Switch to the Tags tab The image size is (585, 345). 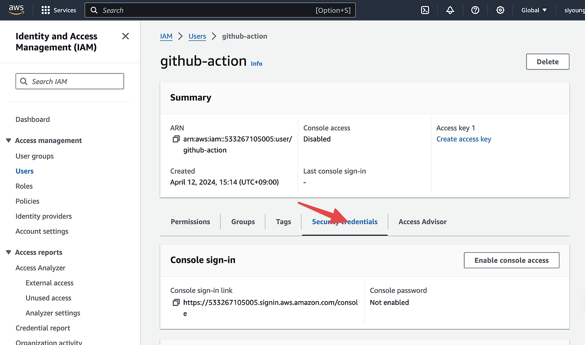tap(283, 222)
